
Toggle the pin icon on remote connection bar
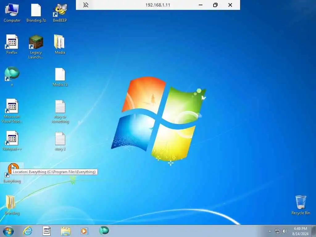[86, 5]
